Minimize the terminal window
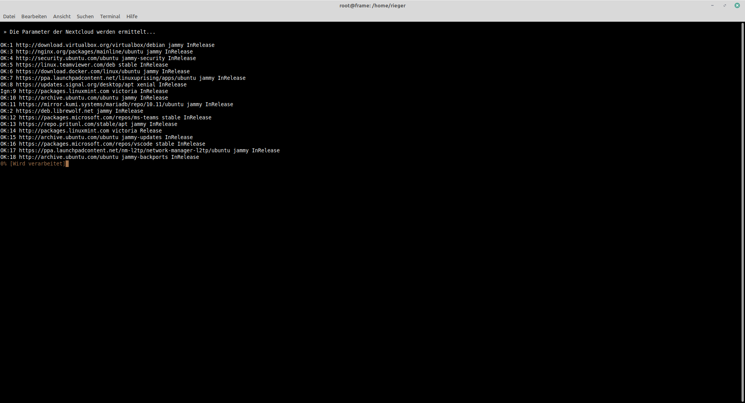Screen dimensions: 745x403 point(712,5)
